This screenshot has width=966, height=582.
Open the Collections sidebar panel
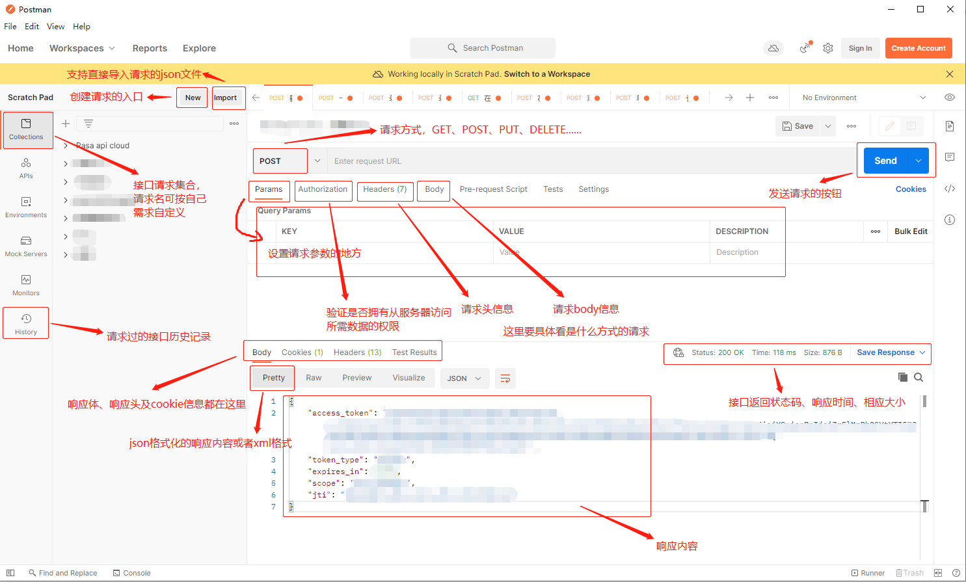tap(26, 129)
